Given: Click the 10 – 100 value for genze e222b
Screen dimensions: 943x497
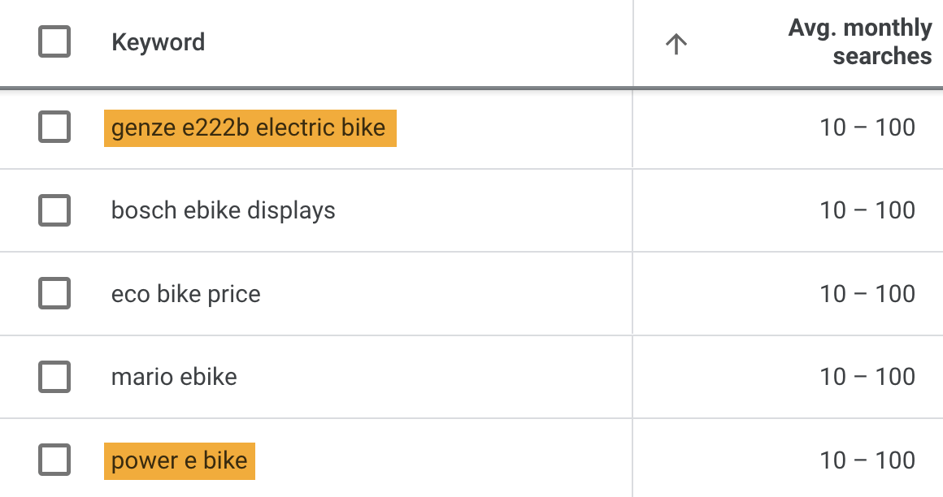Looking at the screenshot, I should (x=865, y=127).
